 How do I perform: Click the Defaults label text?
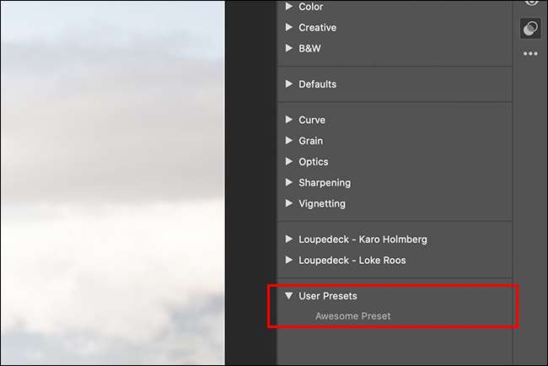click(317, 84)
